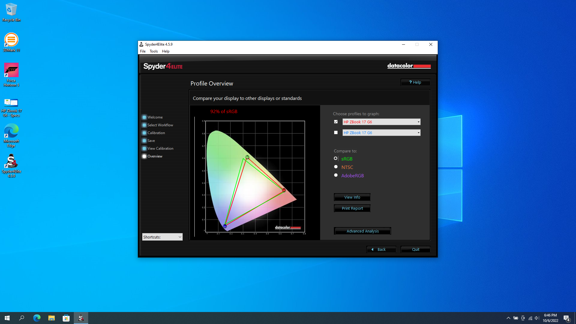Screen dimensions: 576x324
Task: Click the Spyder4Elite taskbar icon
Action: (x=81, y=318)
